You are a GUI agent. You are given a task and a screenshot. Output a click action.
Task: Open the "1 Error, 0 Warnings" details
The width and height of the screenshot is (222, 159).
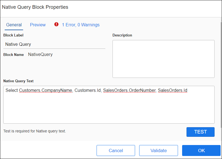81,25
